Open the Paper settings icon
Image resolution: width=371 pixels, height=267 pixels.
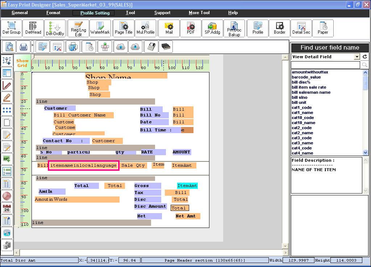(x=323, y=28)
